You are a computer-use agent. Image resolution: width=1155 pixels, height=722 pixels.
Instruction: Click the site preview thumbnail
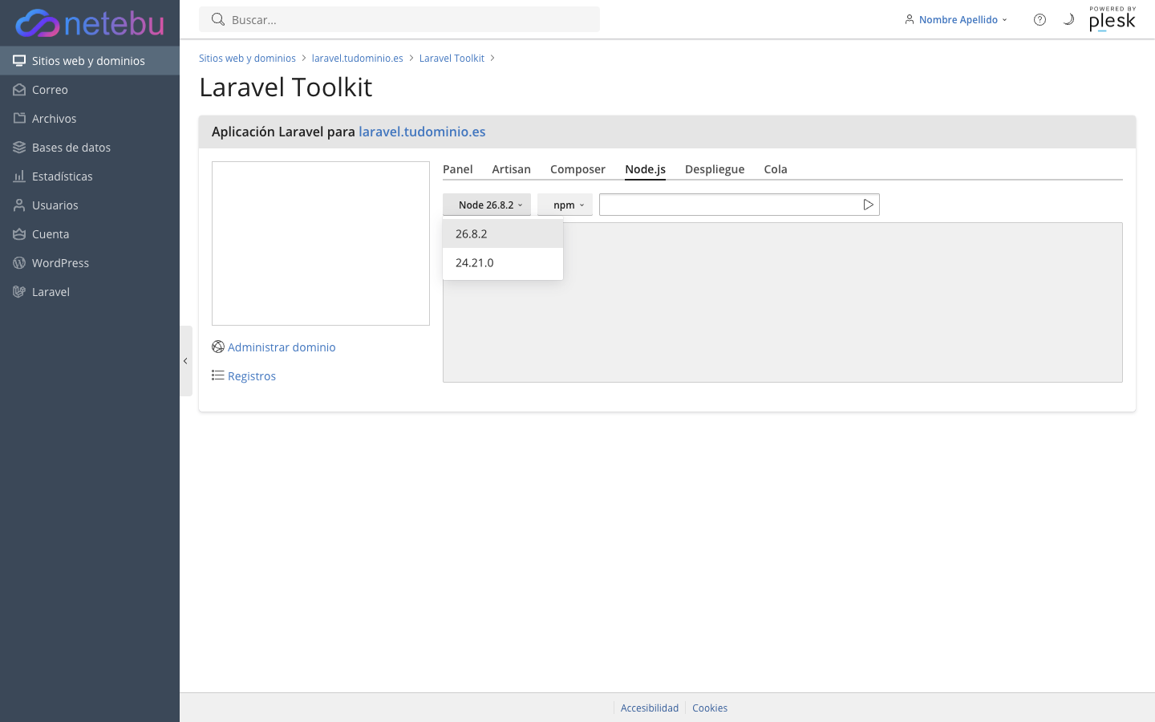(321, 243)
